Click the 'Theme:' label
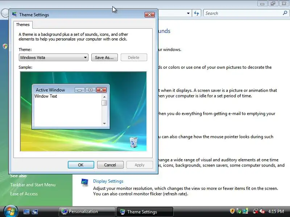 [25, 50]
